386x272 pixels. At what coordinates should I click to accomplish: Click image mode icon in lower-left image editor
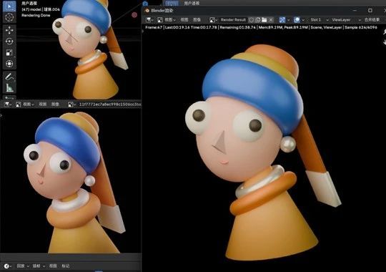pyautogui.click(x=18, y=105)
